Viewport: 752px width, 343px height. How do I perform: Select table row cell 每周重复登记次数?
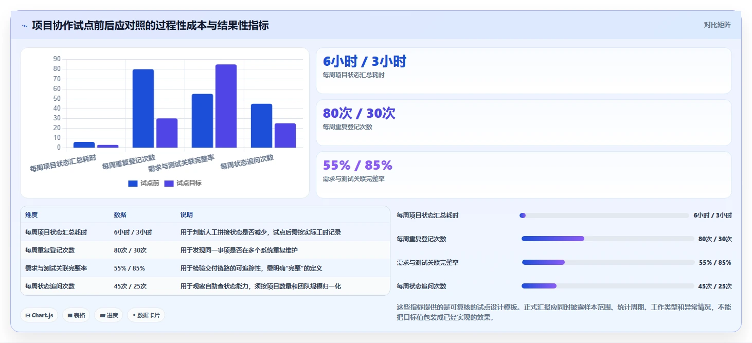[x=50, y=250]
